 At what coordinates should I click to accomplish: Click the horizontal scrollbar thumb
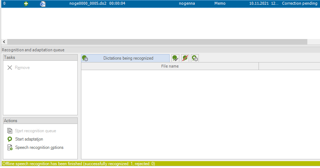point(157,42)
